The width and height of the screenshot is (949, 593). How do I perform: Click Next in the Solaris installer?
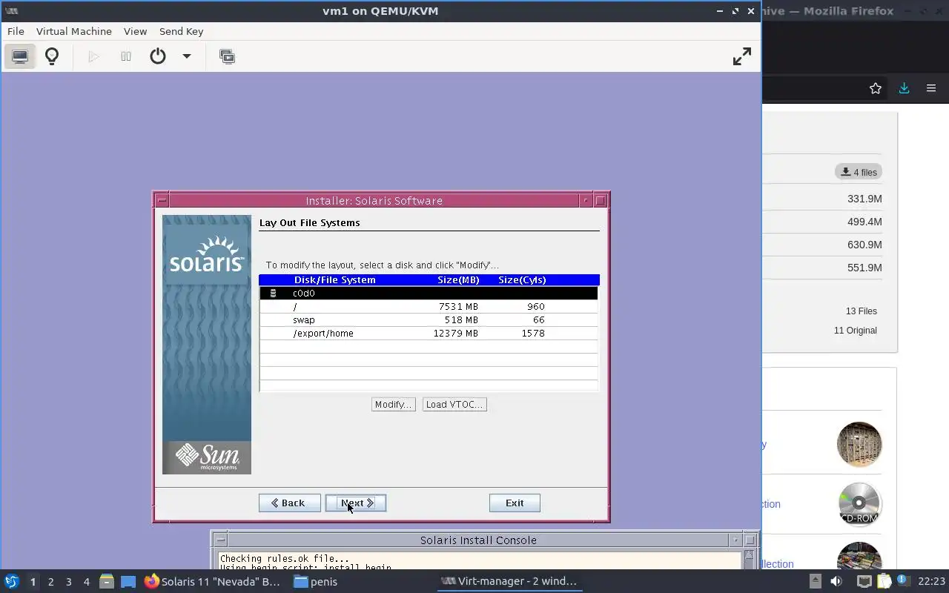[356, 503]
